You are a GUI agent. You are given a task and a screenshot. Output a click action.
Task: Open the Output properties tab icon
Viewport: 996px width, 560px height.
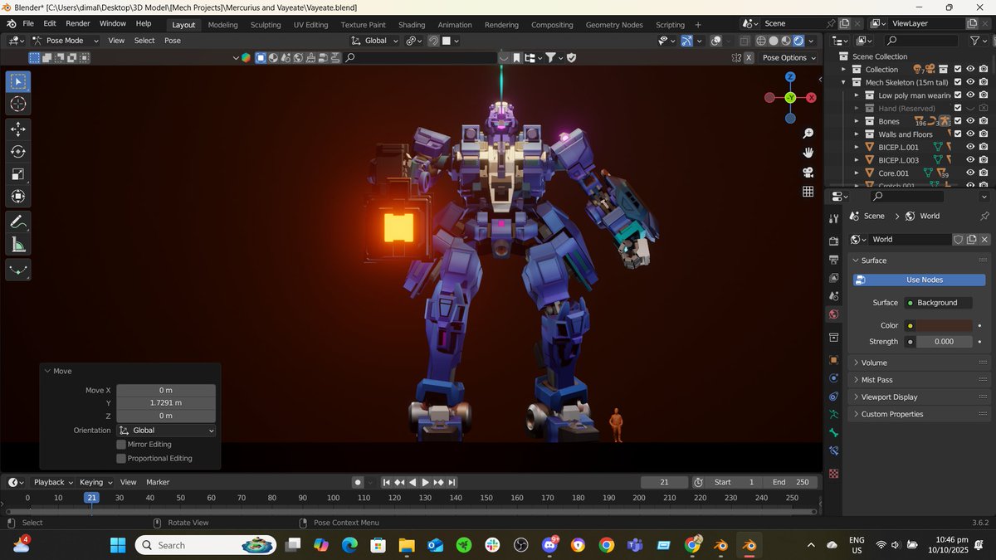coord(834,260)
